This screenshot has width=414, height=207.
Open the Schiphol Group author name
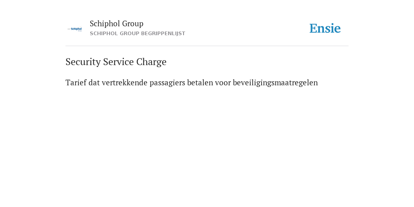(116, 23)
